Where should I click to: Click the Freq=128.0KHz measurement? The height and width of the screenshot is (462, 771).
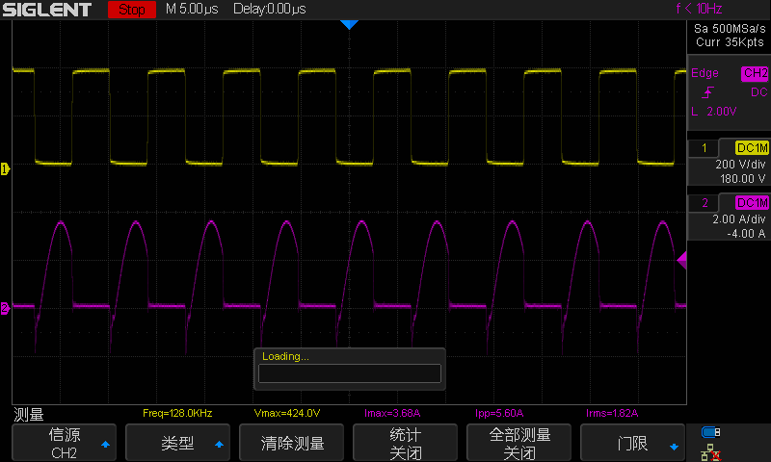pyautogui.click(x=177, y=414)
